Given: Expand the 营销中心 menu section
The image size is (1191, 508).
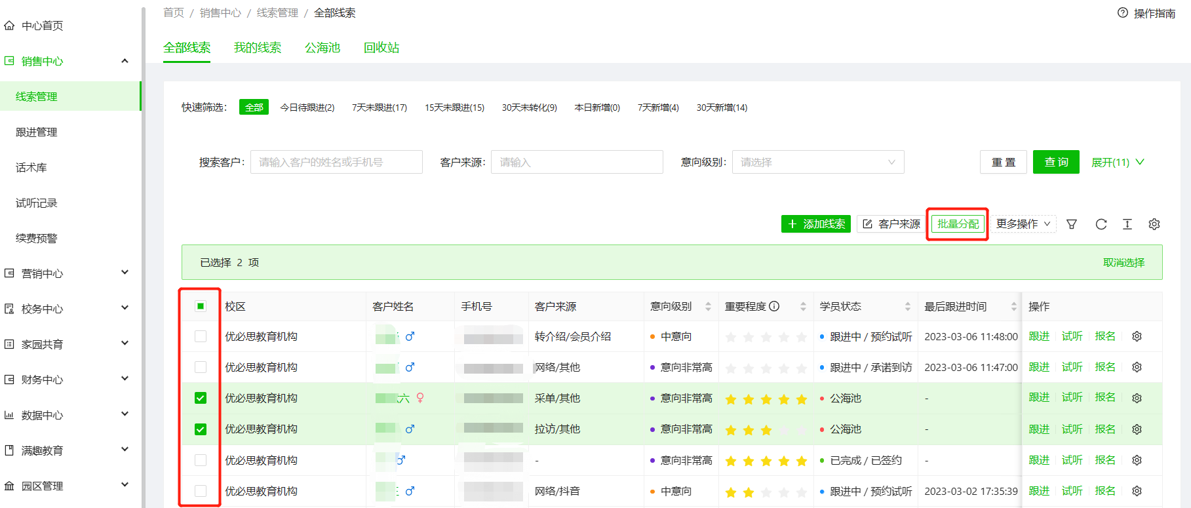Looking at the screenshot, I should (125, 273).
